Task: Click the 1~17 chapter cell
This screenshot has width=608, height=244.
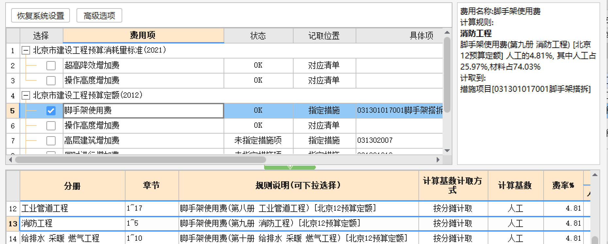Action: [152, 208]
